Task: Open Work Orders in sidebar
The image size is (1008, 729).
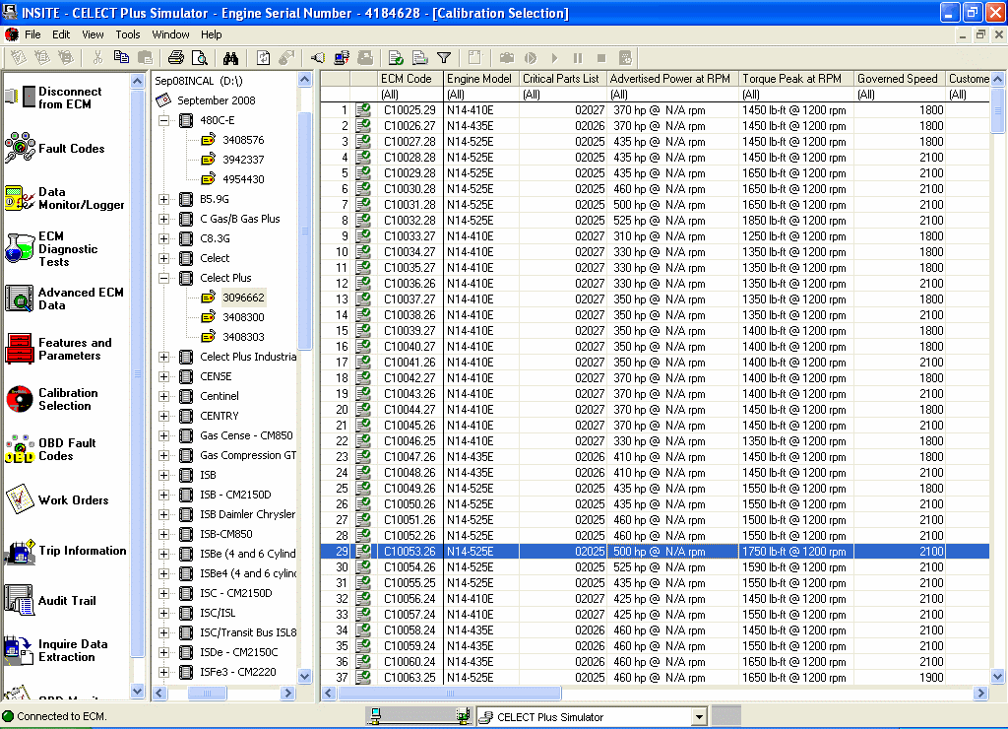Action: click(x=57, y=499)
